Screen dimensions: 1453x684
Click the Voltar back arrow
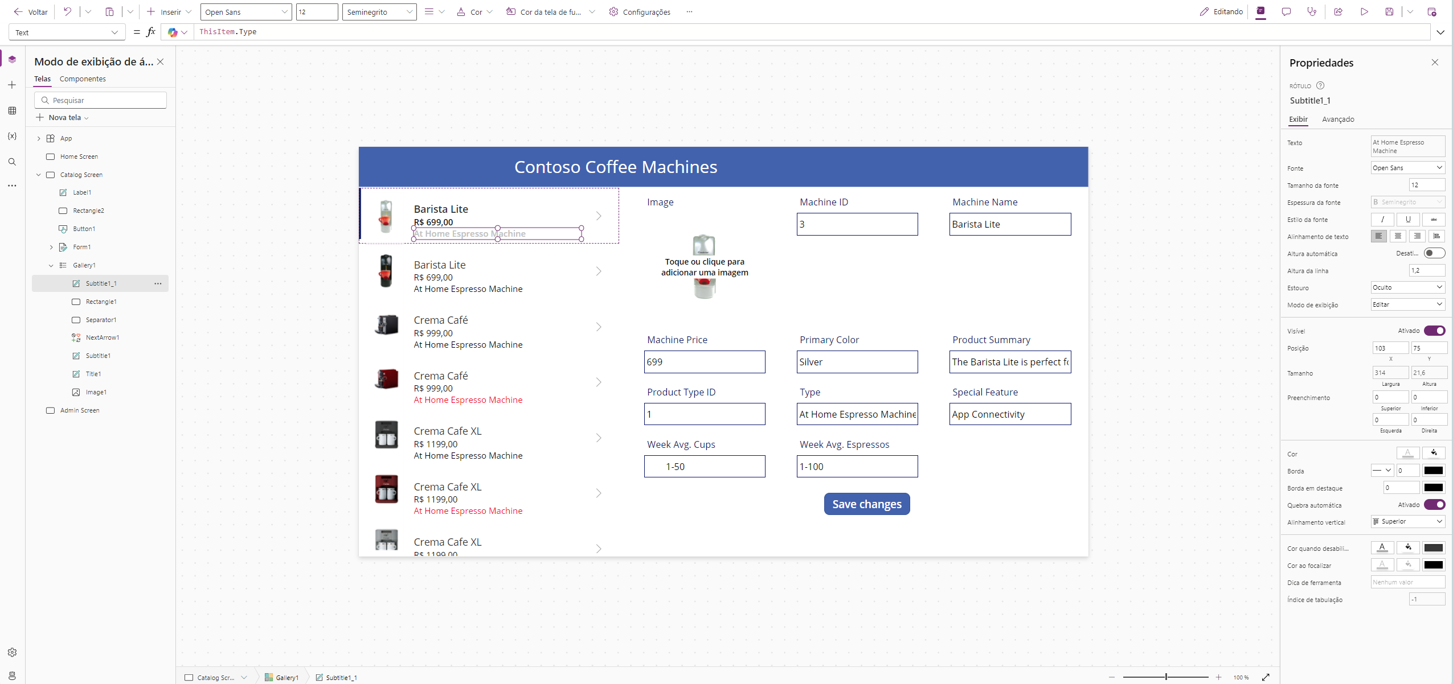(18, 11)
